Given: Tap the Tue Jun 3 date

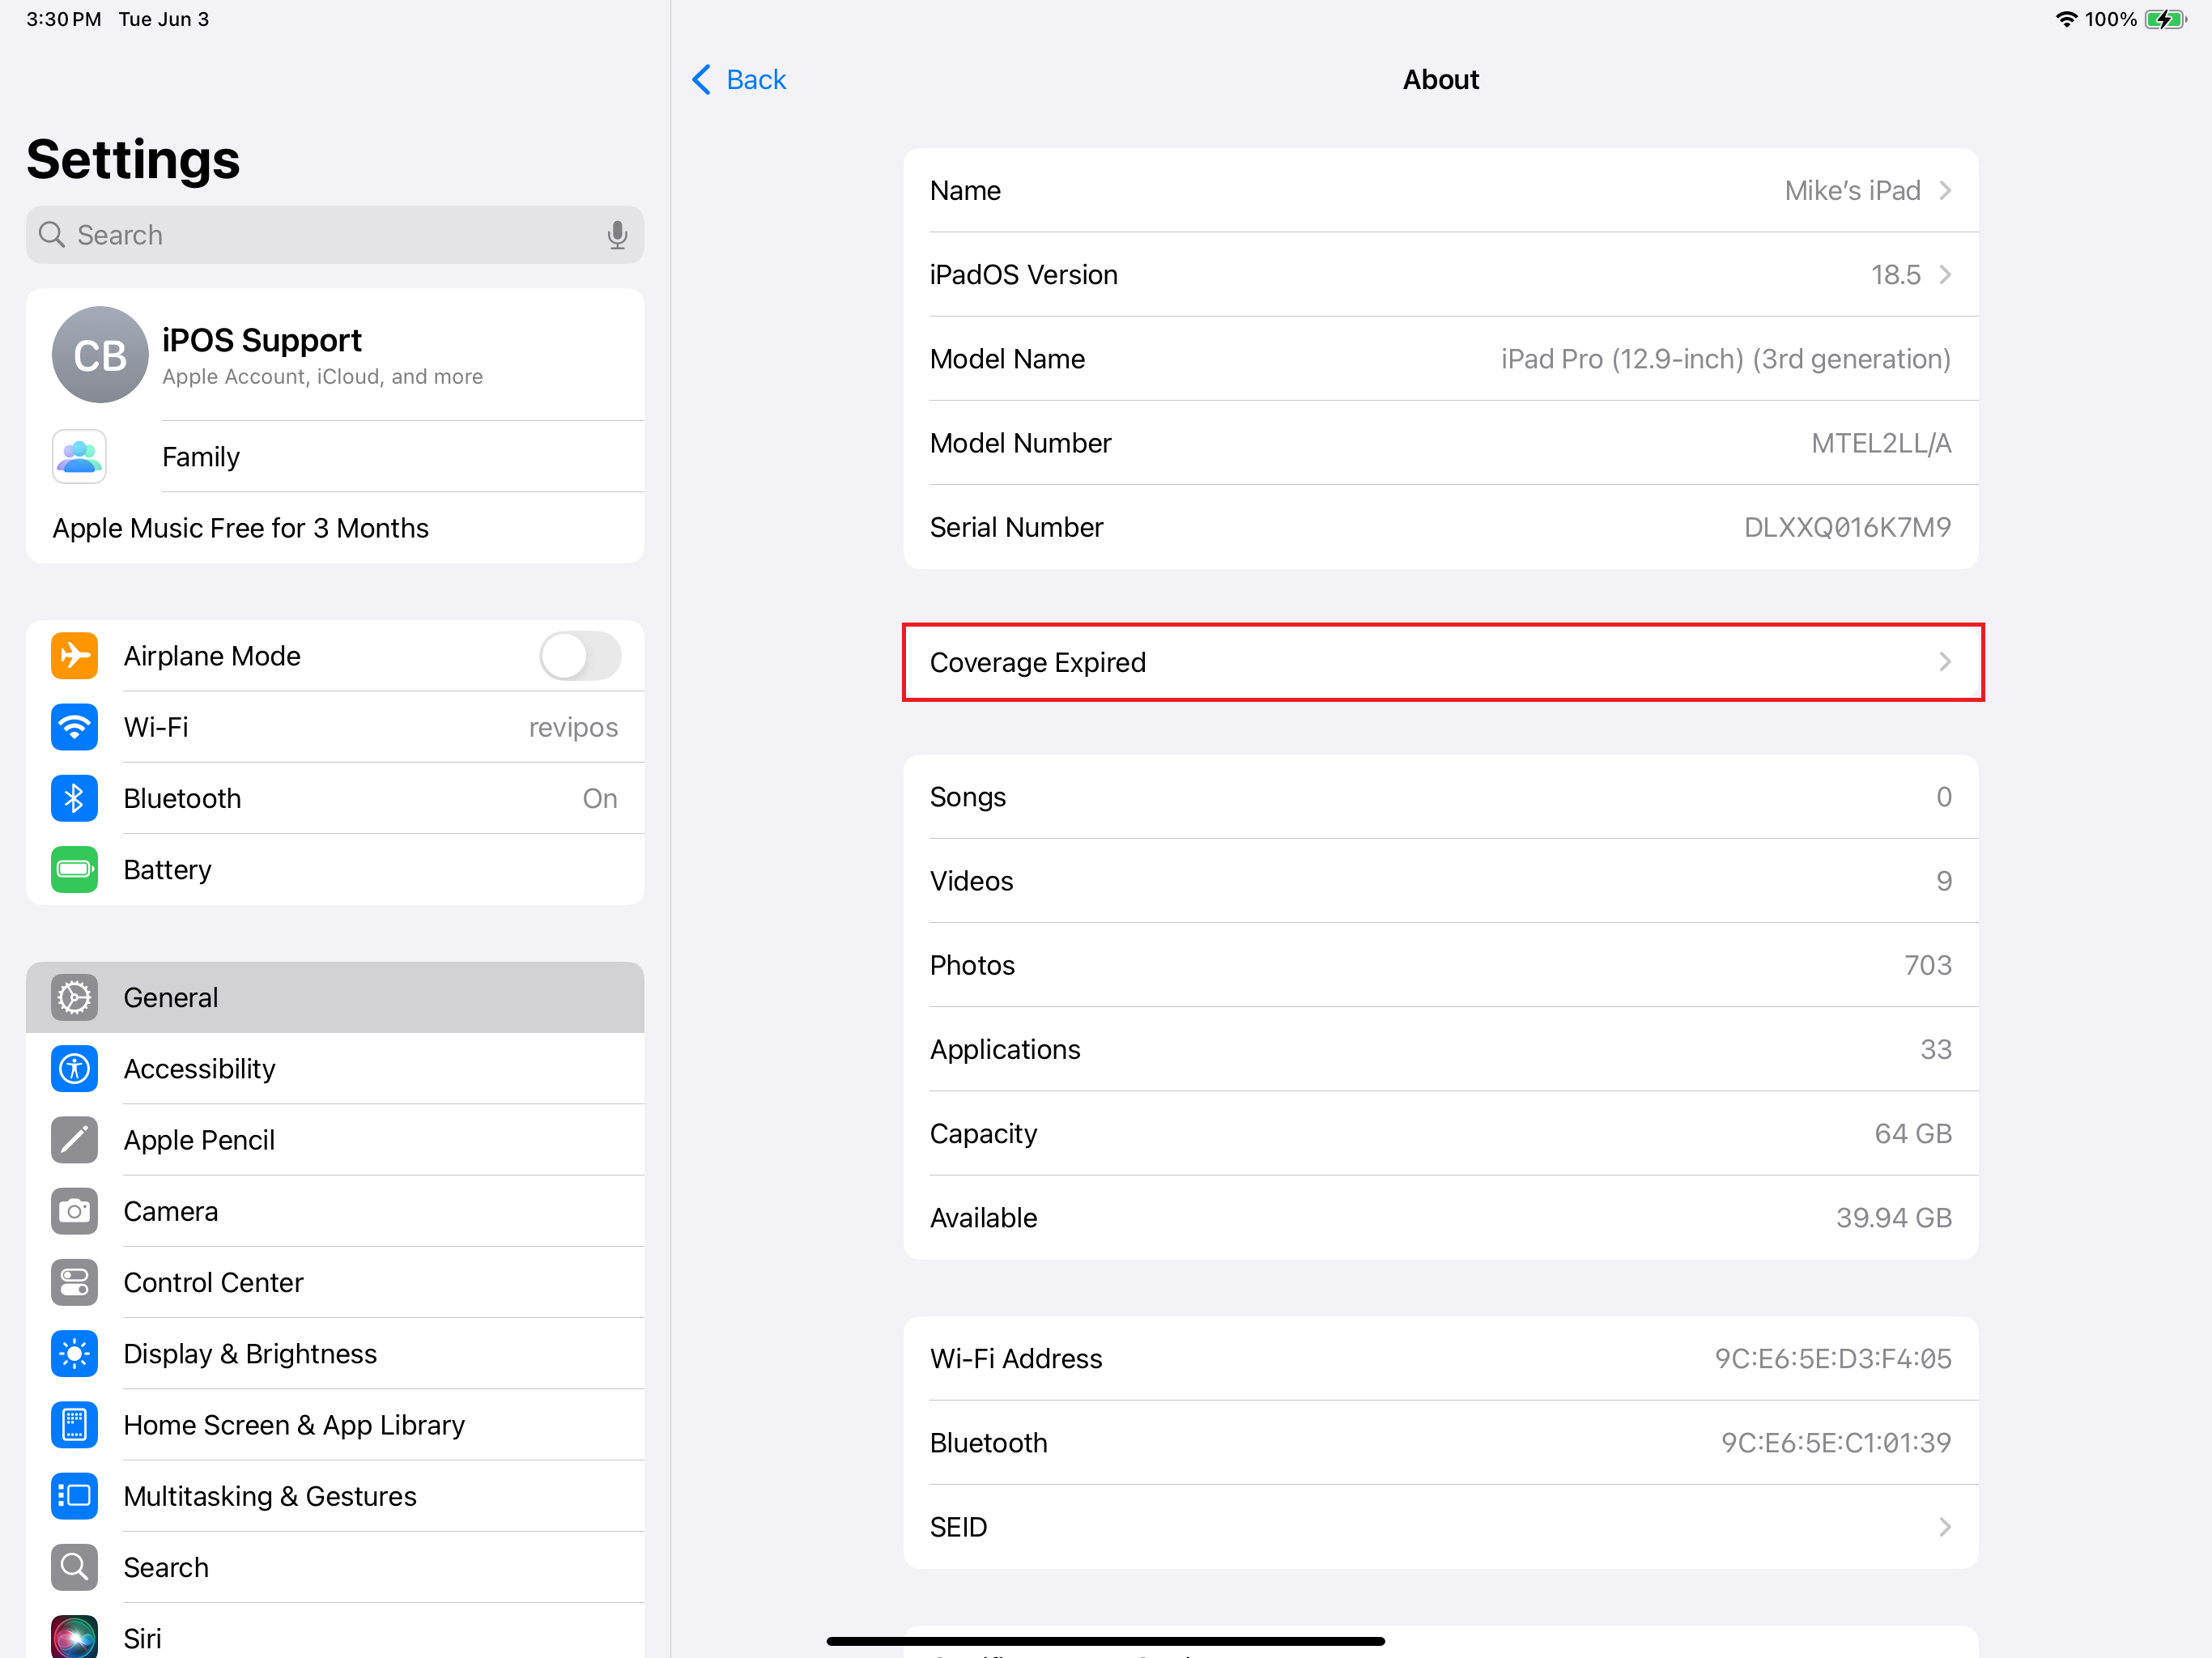Looking at the screenshot, I should (164, 19).
